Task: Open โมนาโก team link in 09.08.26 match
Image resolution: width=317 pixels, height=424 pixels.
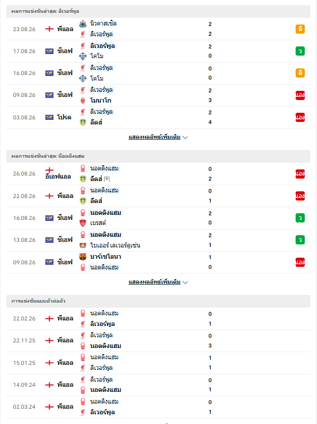Action: click(101, 101)
